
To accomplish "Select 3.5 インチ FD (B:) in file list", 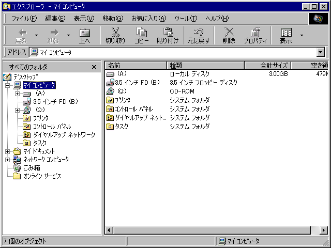I will (133, 83).
